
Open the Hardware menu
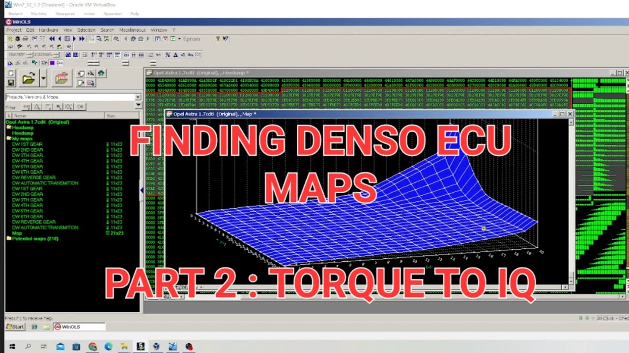(49, 30)
